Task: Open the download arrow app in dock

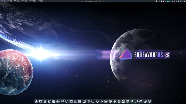Action: pos(132,101)
